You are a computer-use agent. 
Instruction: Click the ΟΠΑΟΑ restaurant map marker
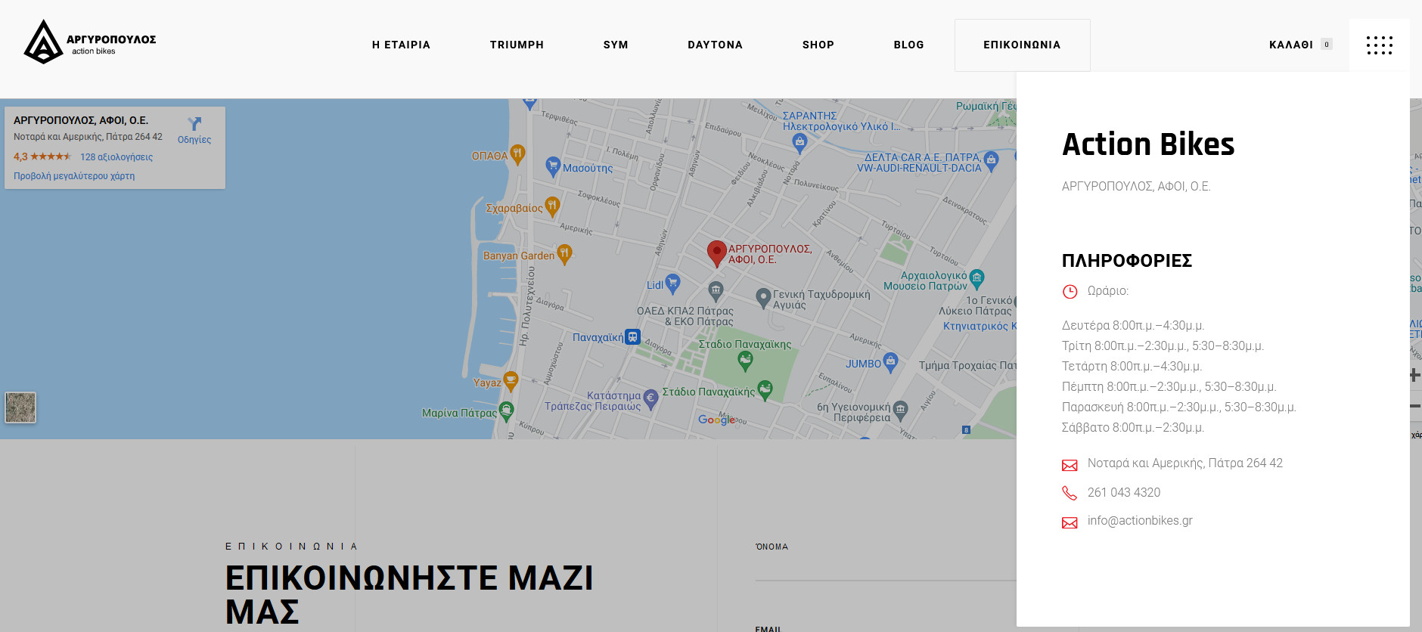[517, 155]
